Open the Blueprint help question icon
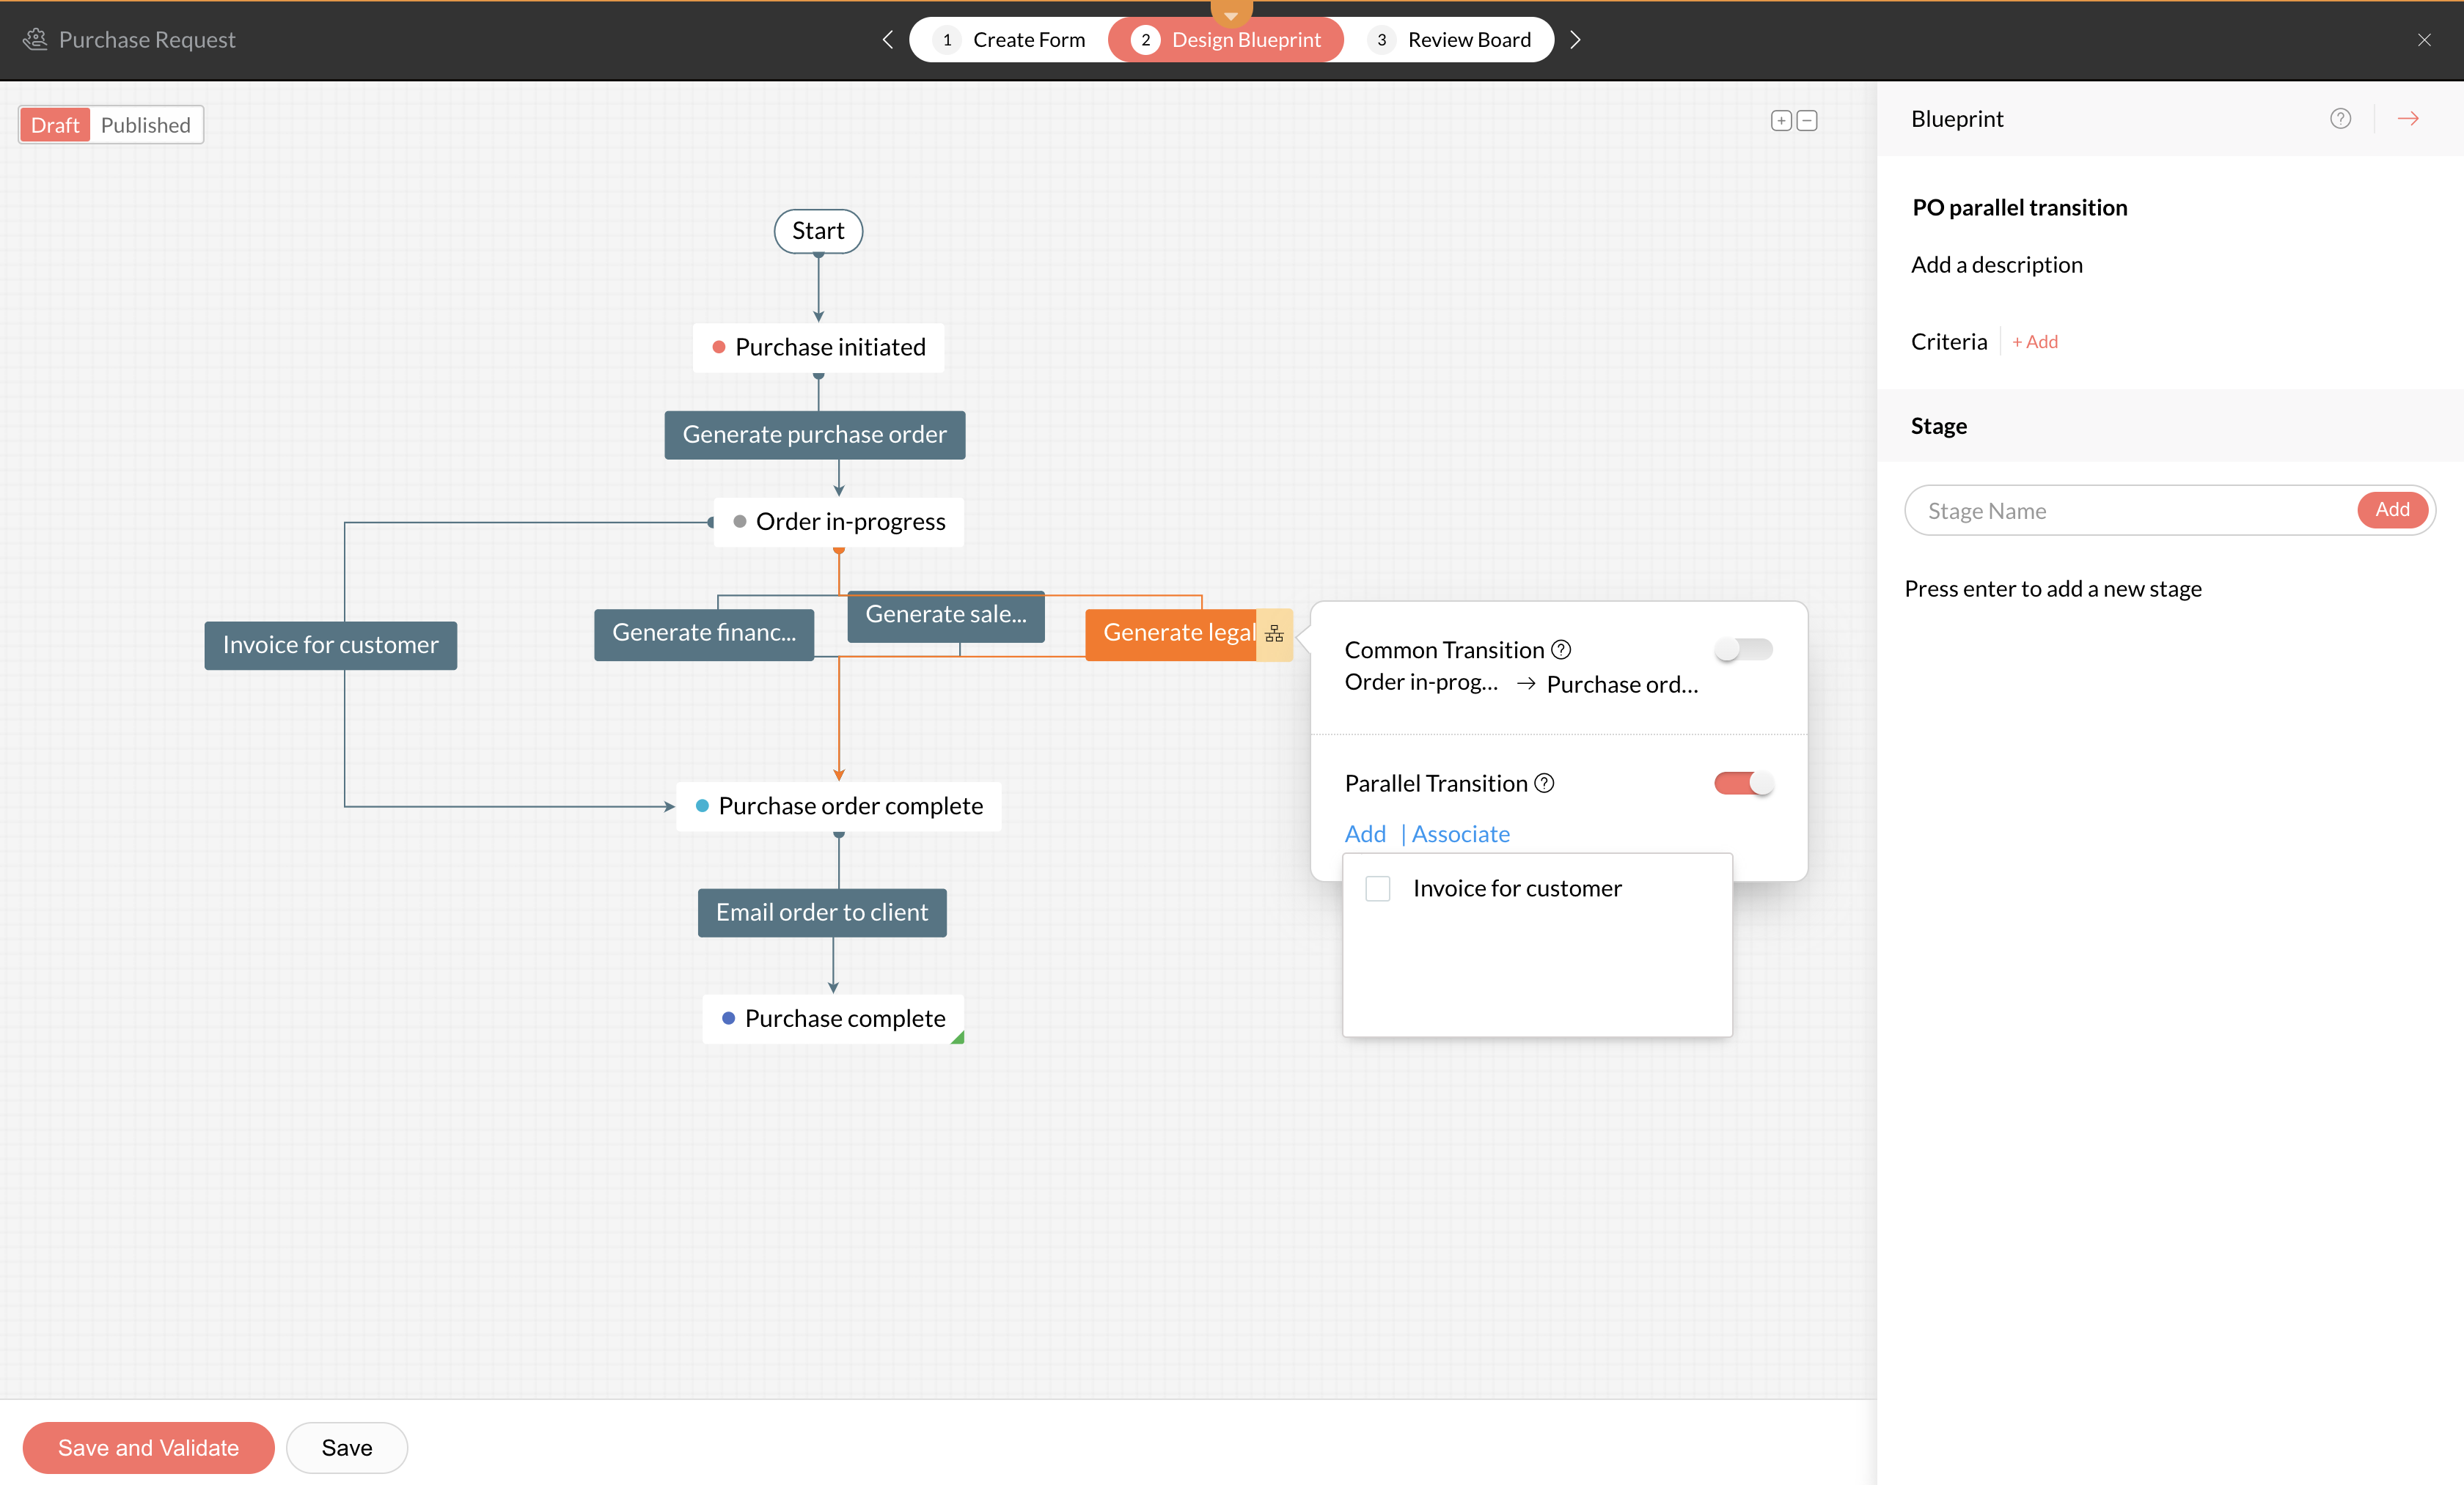Viewport: 2464px width, 1485px height. [2340, 119]
